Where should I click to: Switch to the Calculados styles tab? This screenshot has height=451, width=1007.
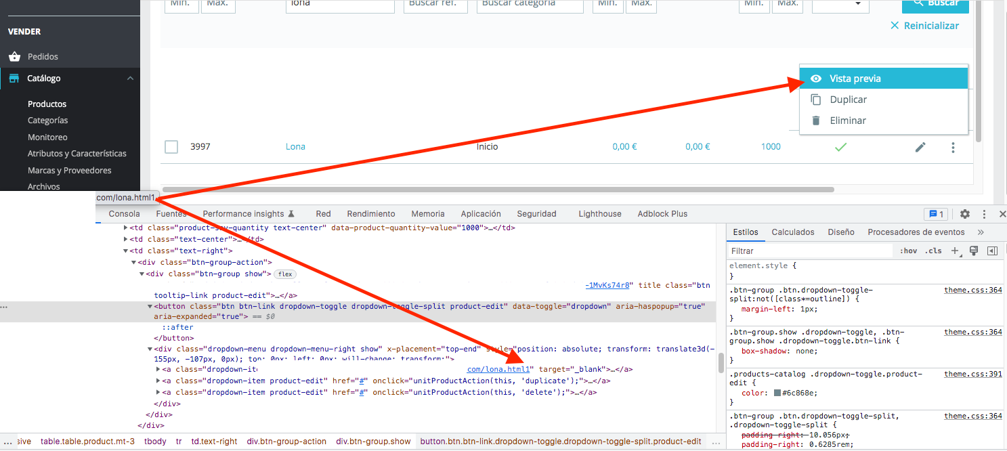coord(793,232)
